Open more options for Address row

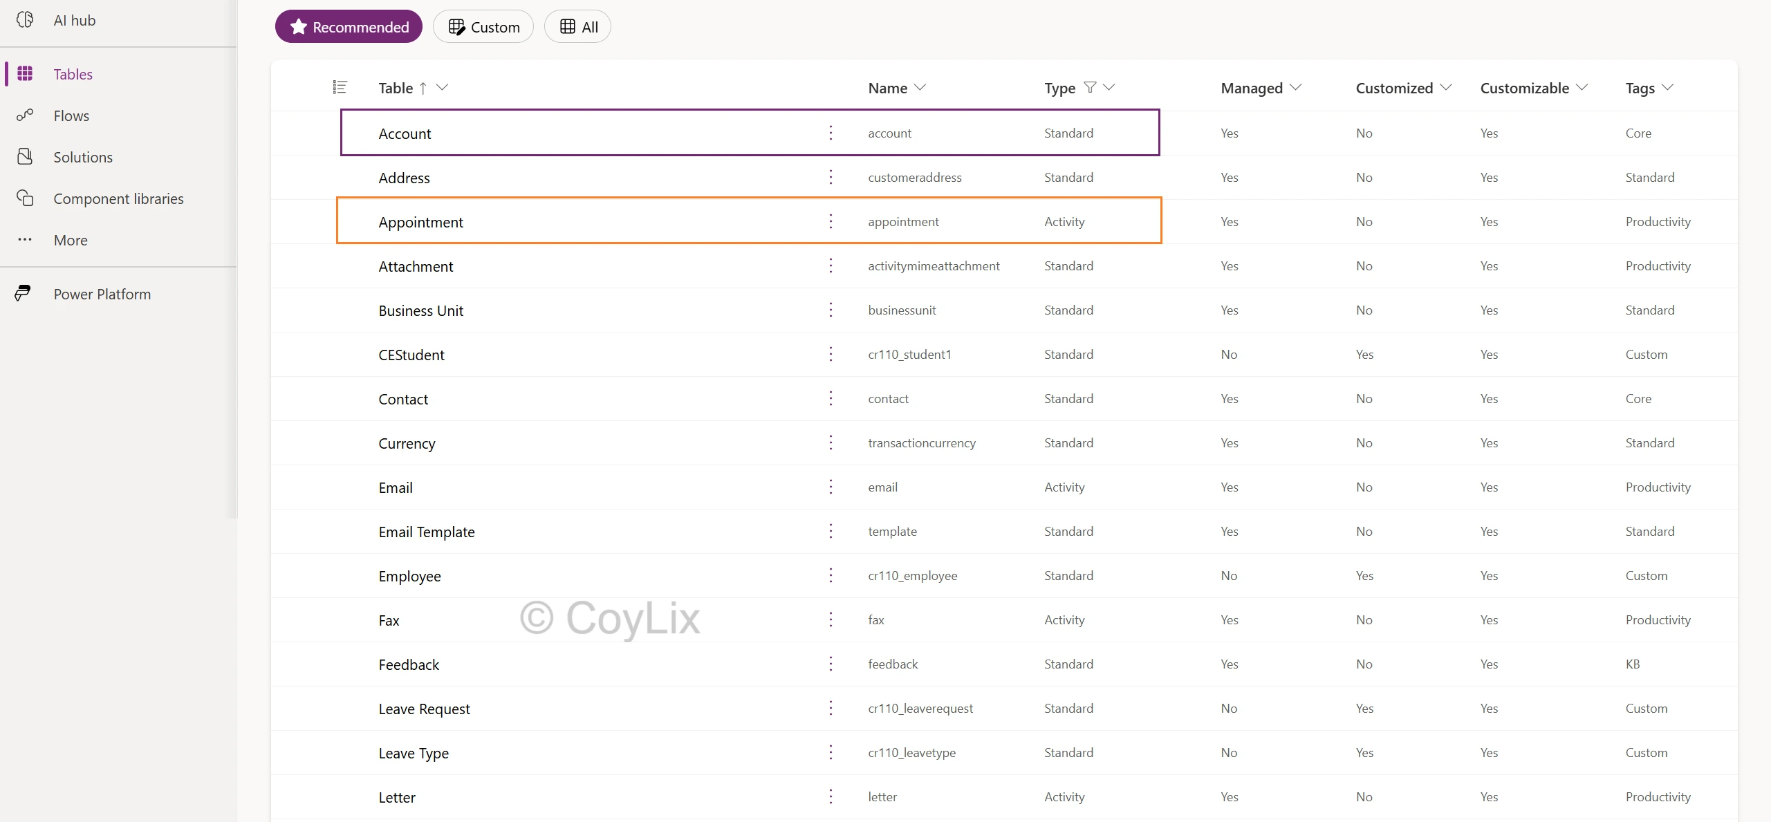click(831, 177)
